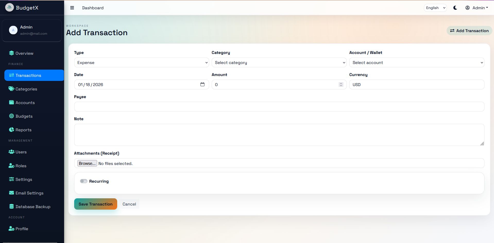Click Browse to attach a receipt
494x243 pixels.
[x=87, y=163]
